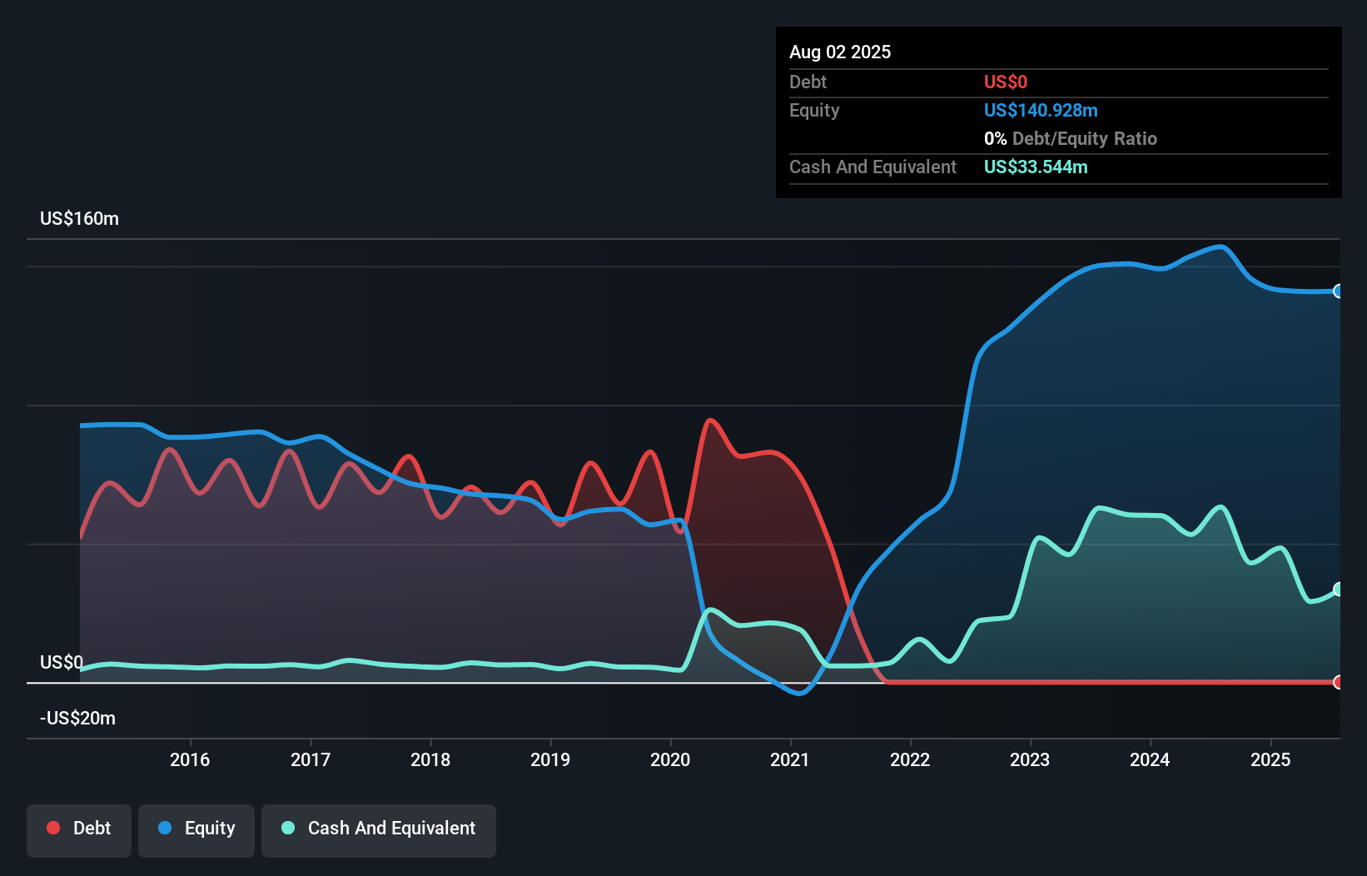Click the US$160m axis gridline label

click(x=80, y=218)
